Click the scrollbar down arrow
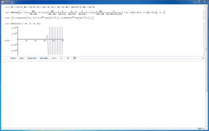The image size is (209, 131). (x=206, y=126)
